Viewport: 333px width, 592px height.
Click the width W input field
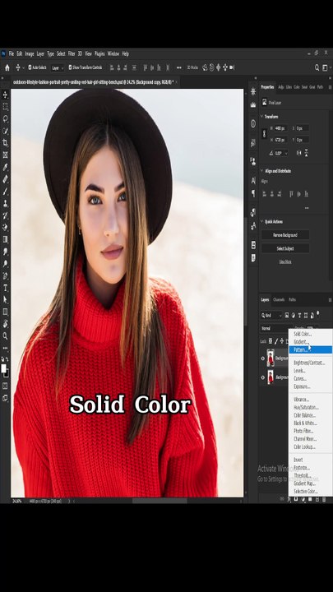click(x=281, y=128)
